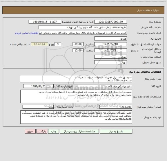Select the شماره نیاز field 1201030577000139
Viewport: 167px width, 161px height.
(110, 22)
